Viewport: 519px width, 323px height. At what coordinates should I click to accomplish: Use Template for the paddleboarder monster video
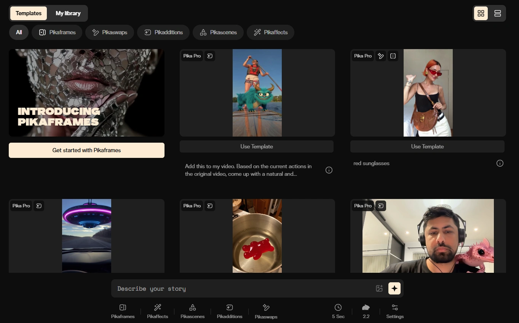click(257, 146)
